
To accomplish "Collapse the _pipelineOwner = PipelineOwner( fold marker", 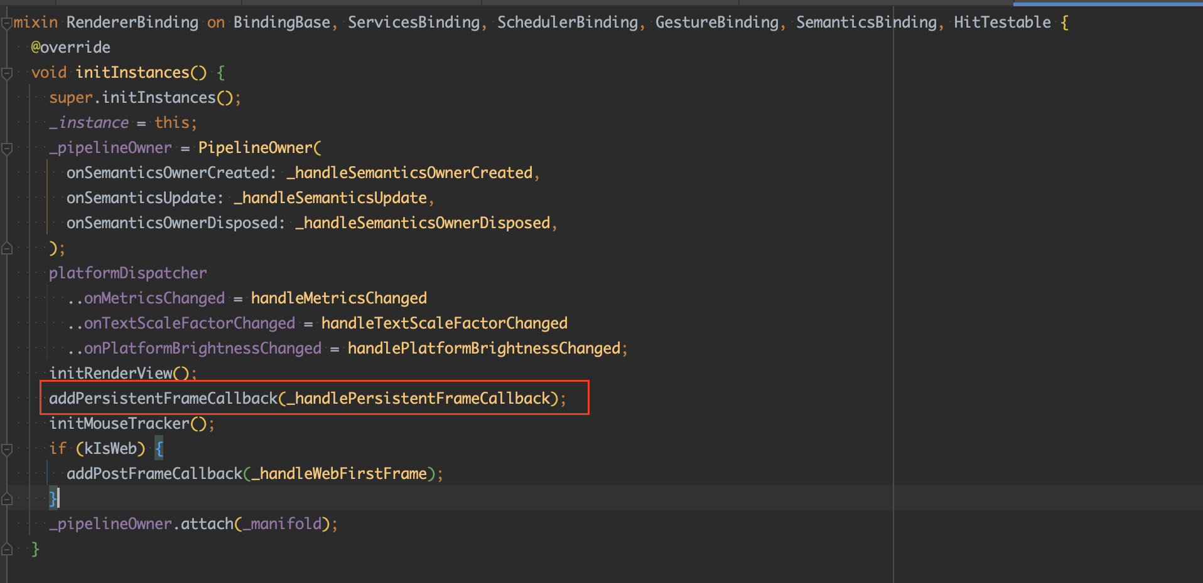I will [x=7, y=149].
